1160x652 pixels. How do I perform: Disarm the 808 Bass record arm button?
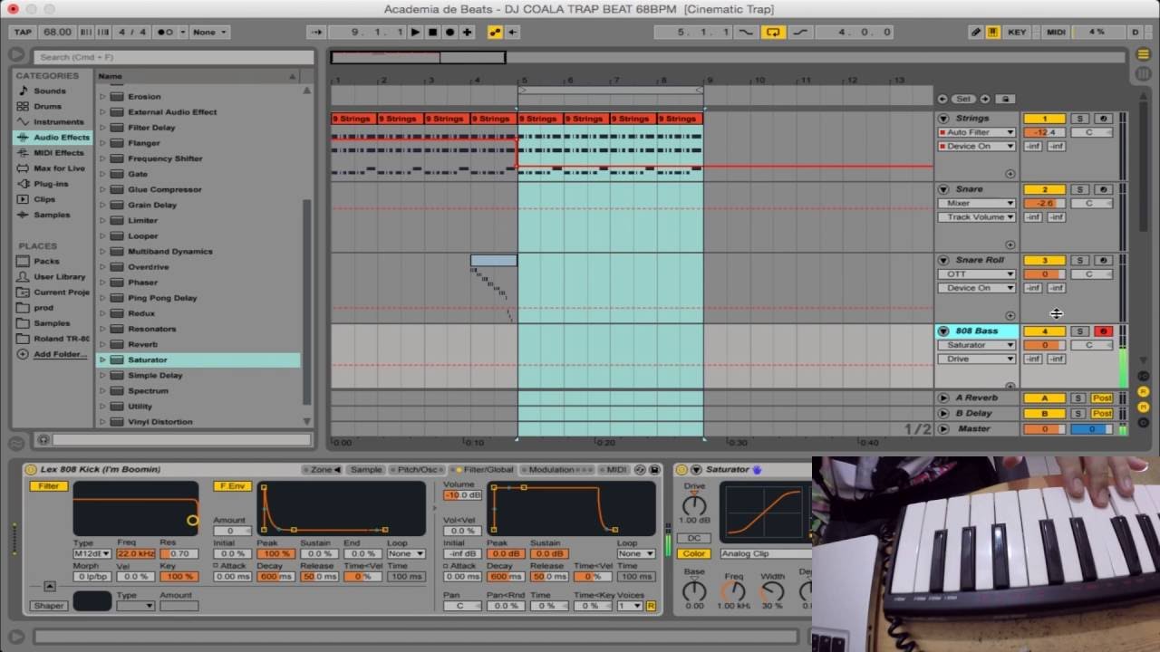click(x=1103, y=331)
